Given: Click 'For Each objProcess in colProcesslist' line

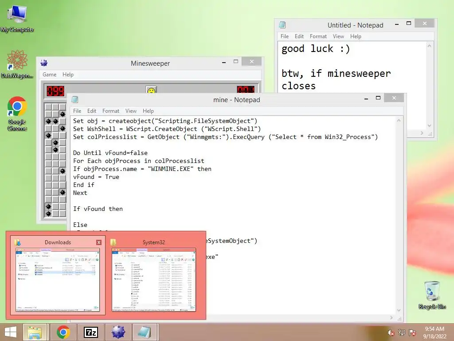Looking at the screenshot, I should click(x=139, y=161).
